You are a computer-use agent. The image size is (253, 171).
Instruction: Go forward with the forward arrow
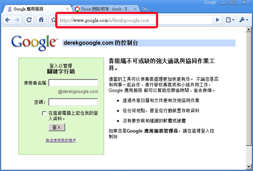17,20
